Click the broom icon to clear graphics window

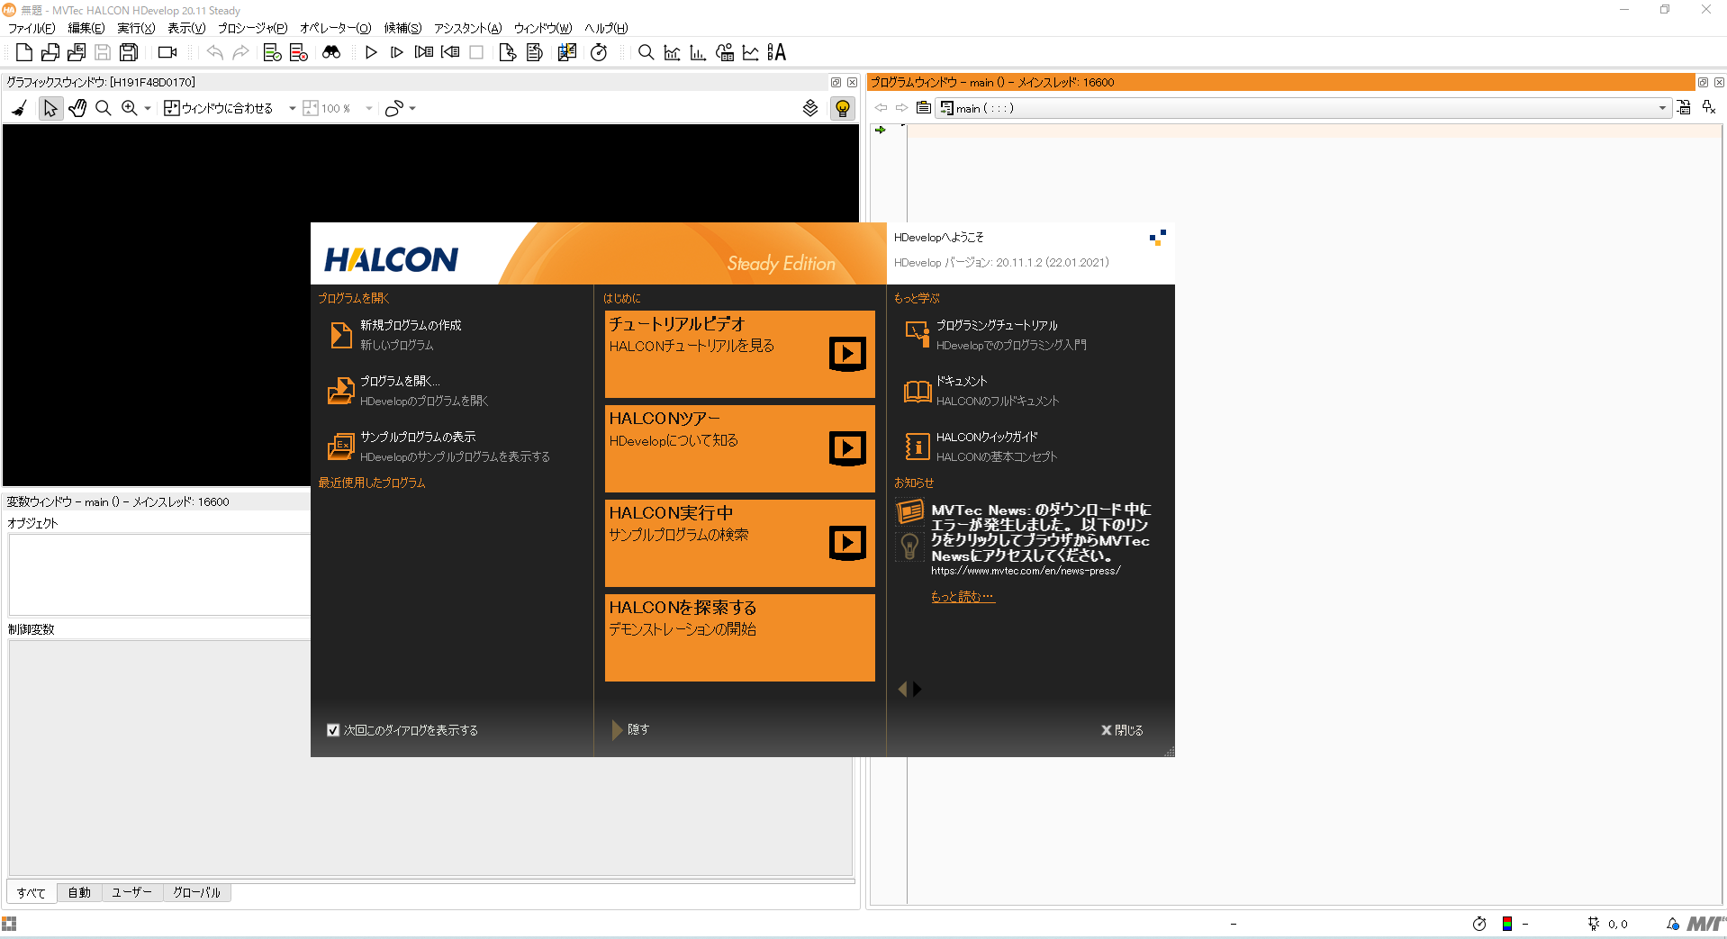(x=19, y=108)
